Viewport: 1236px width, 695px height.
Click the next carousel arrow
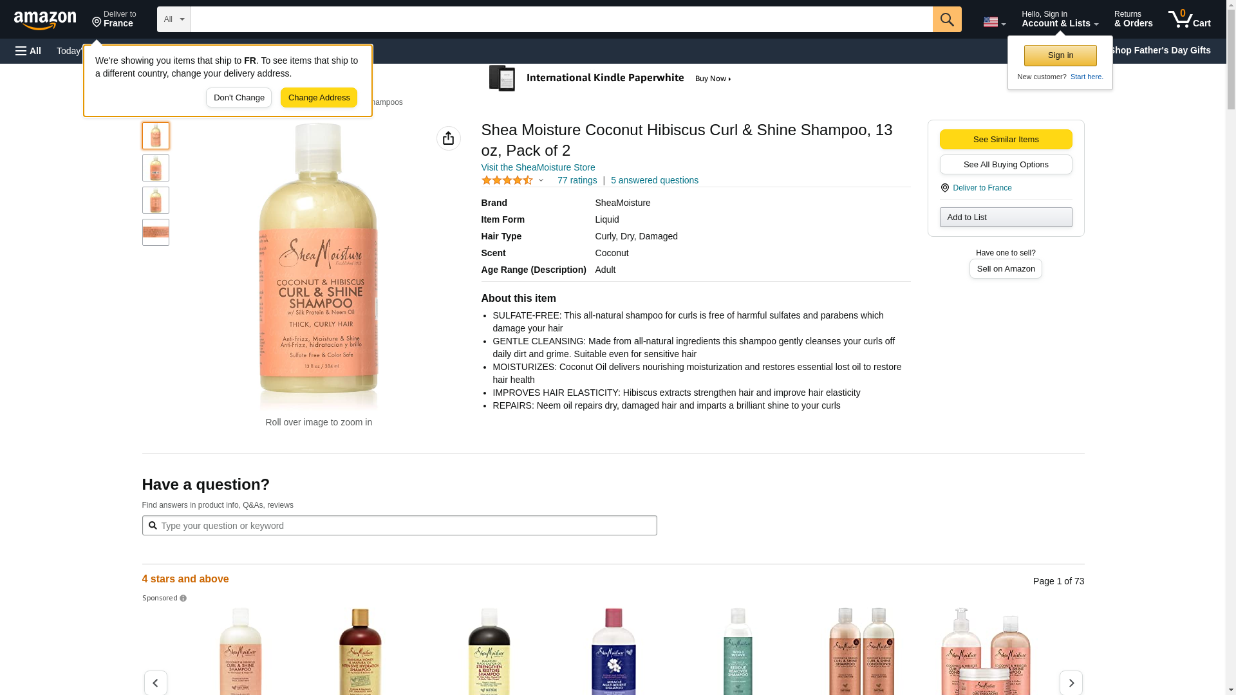[1071, 683]
